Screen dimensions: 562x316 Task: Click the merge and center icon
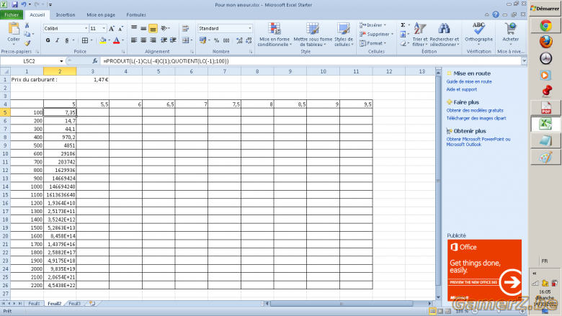tap(185, 40)
